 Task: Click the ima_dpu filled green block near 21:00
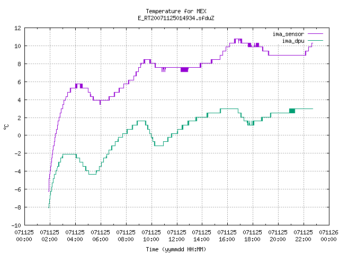[x=292, y=111]
